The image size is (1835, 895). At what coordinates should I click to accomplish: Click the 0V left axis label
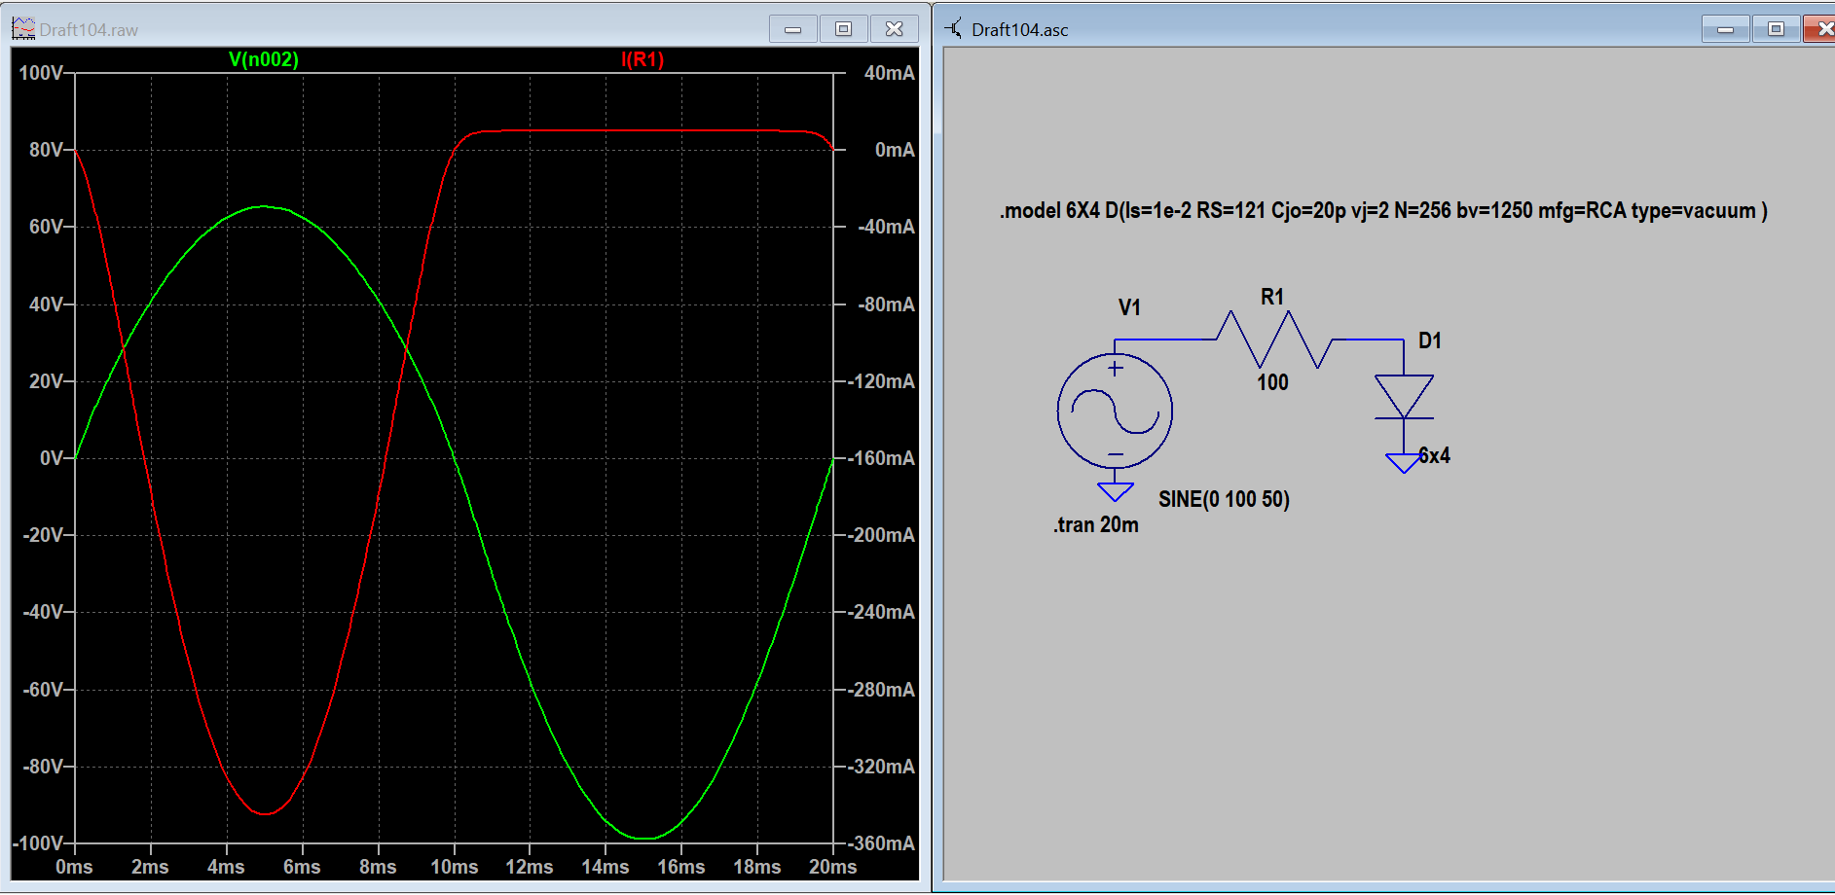(52, 458)
